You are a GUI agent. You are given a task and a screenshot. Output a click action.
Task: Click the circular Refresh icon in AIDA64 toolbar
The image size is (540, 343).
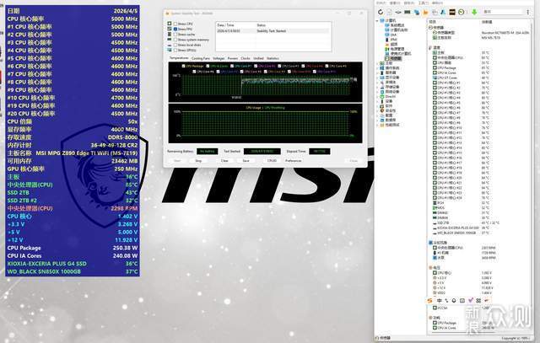[381, 12]
